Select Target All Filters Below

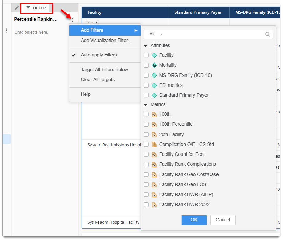[104, 70]
